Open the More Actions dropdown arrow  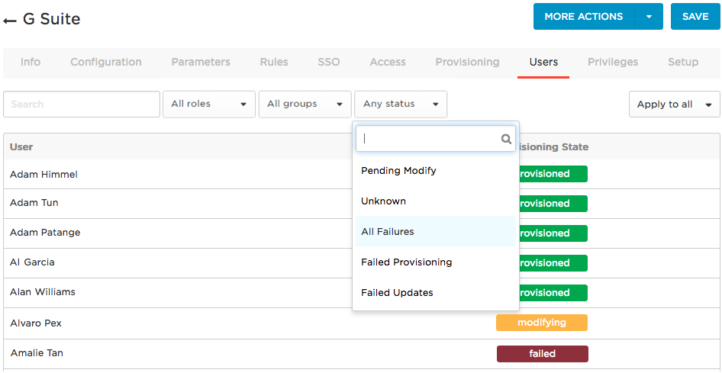[649, 17]
